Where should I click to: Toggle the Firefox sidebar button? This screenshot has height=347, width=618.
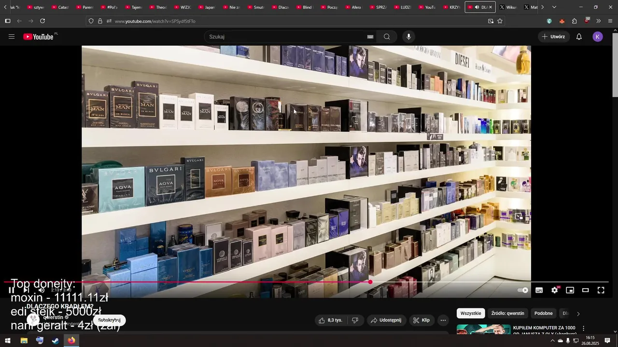point(8,21)
